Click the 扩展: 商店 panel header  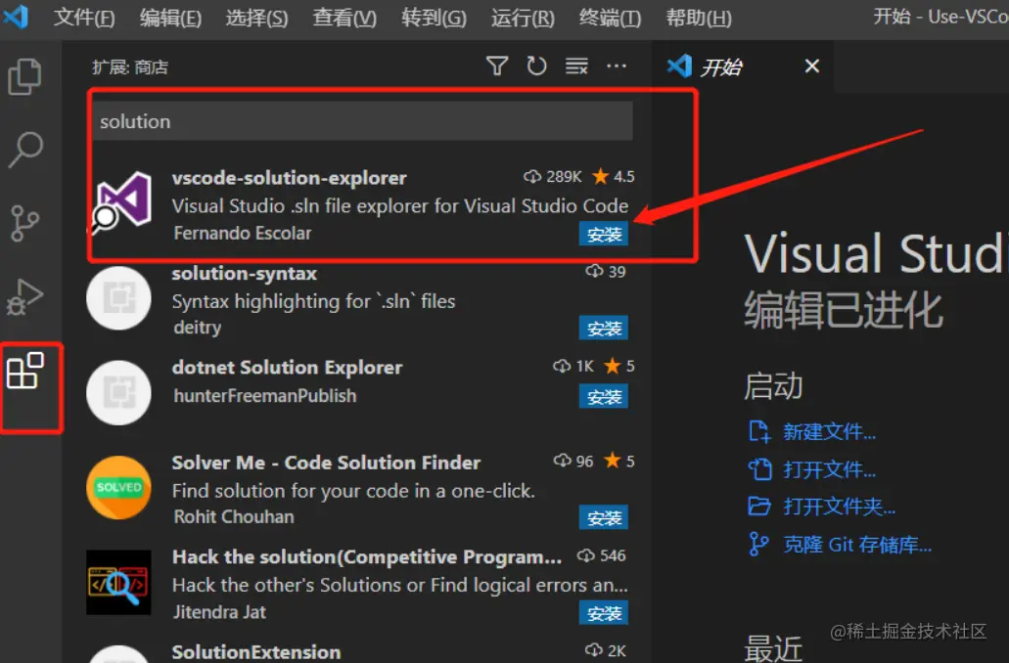pos(130,66)
